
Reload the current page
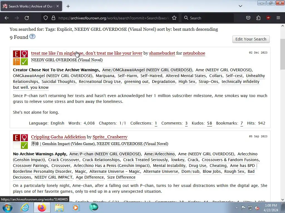pyautogui.click(x=27, y=18)
